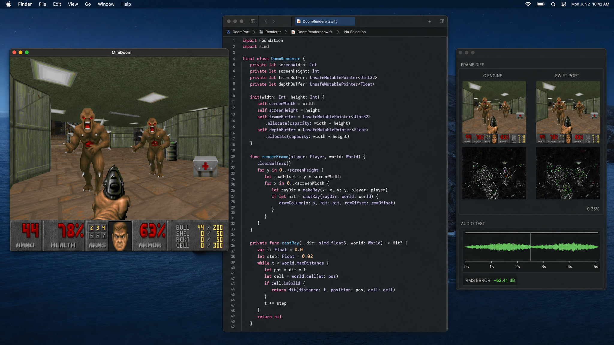Open the Go menu
Screen dimensions: 614x345
pos(88,4)
